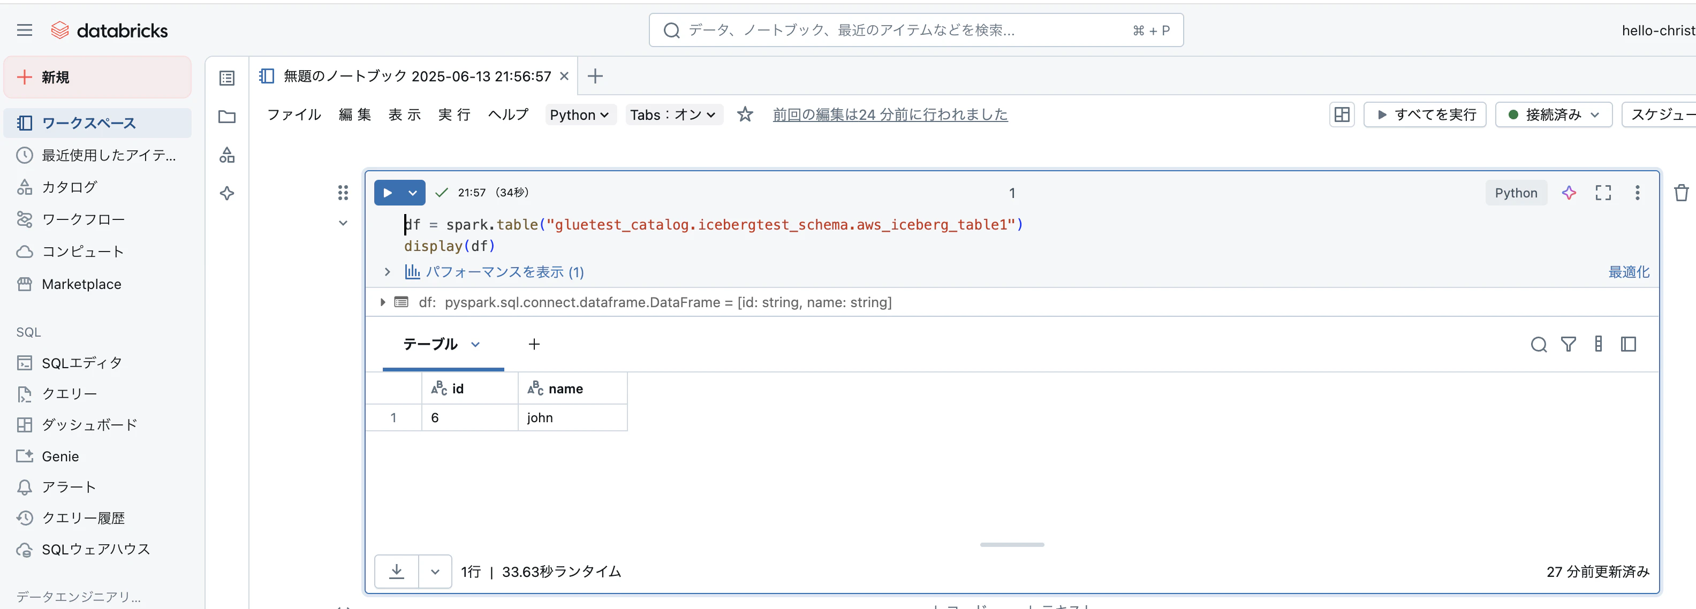Open the download options dropdown
1696x609 pixels.
(435, 572)
